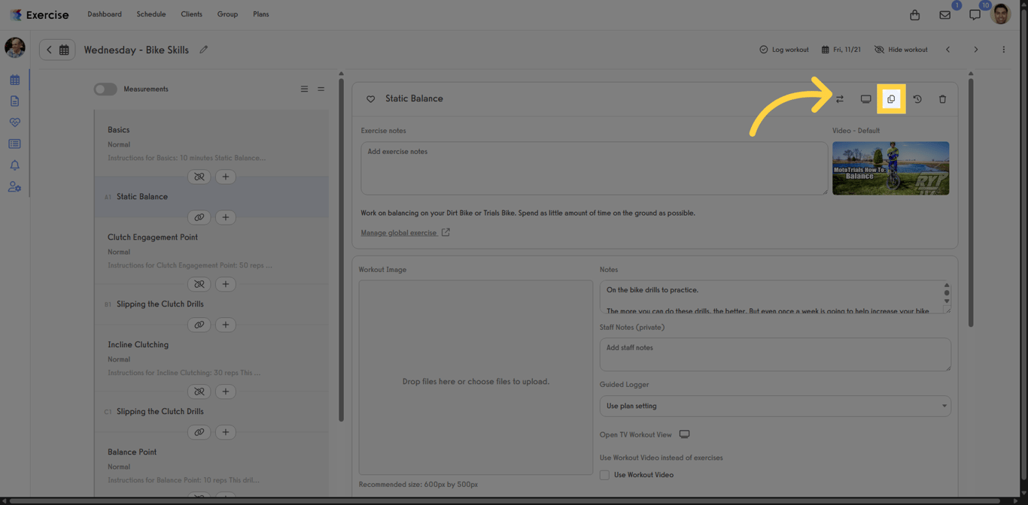
Task: Select the heart rate sidebar icon
Action: (14, 122)
